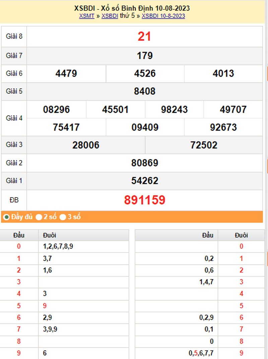Open the XSBDI 10-8-2023 link
This screenshot has height=359, width=268.
pyautogui.click(x=163, y=16)
